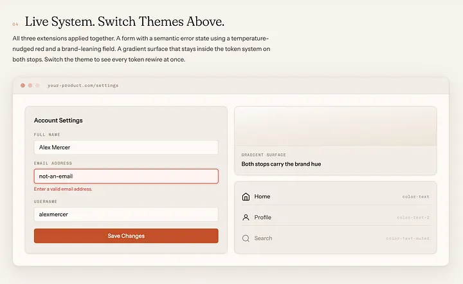
Task: Click the your-product.com/settings address bar
Action: 83,86
